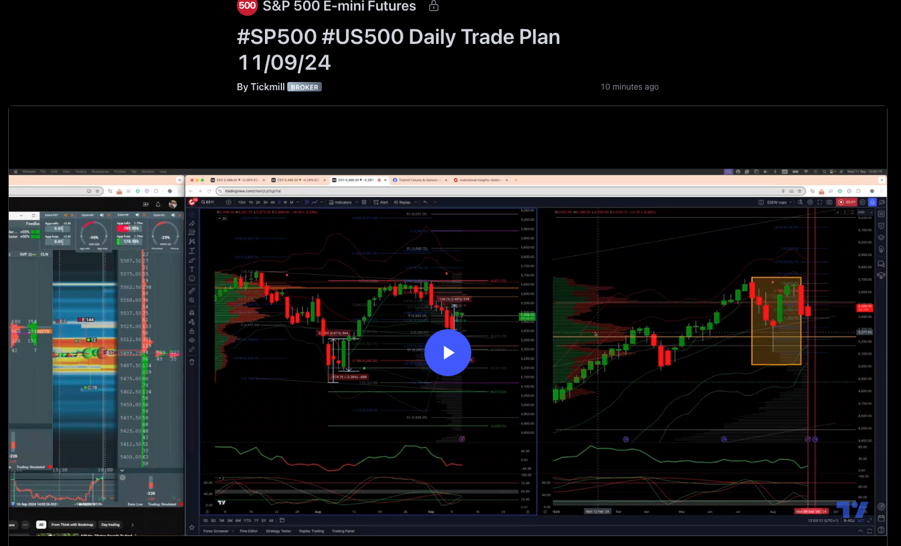Open the #SP500 #US500 Daily Trade Plan title
901x546 pixels.
pos(398,49)
